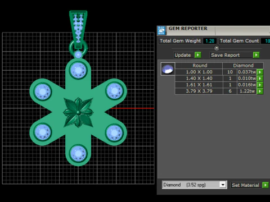Open the Diamond material dropdown
Screen dimensions: 270x202
223,185
